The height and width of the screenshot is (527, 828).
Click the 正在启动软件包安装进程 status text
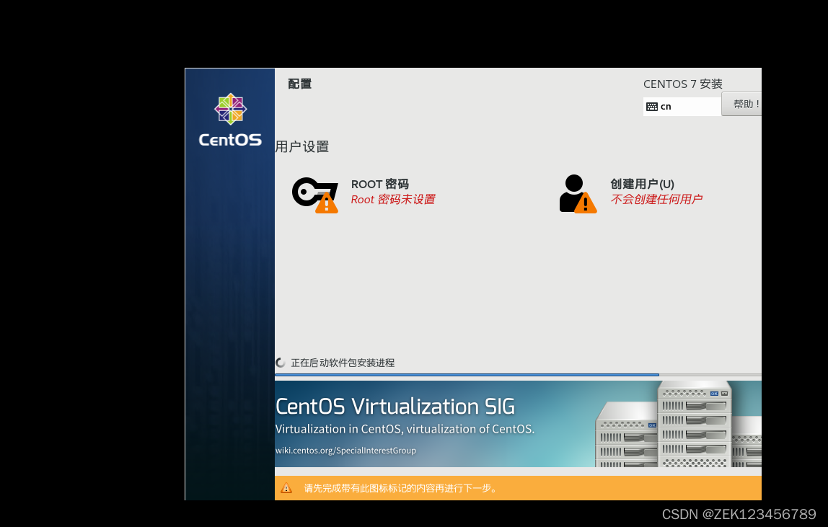pyautogui.click(x=343, y=363)
